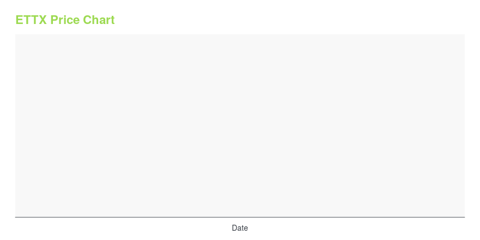Click the Date axis label

[x=239, y=228]
